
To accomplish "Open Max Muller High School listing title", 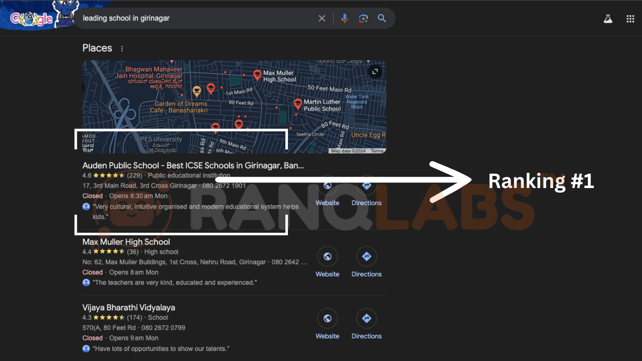I will click(x=126, y=242).
